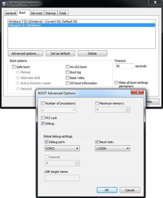This screenshot has width=163, height=198.
Task: Decrease Channel value with down arrow
Action: pos(77,165)
